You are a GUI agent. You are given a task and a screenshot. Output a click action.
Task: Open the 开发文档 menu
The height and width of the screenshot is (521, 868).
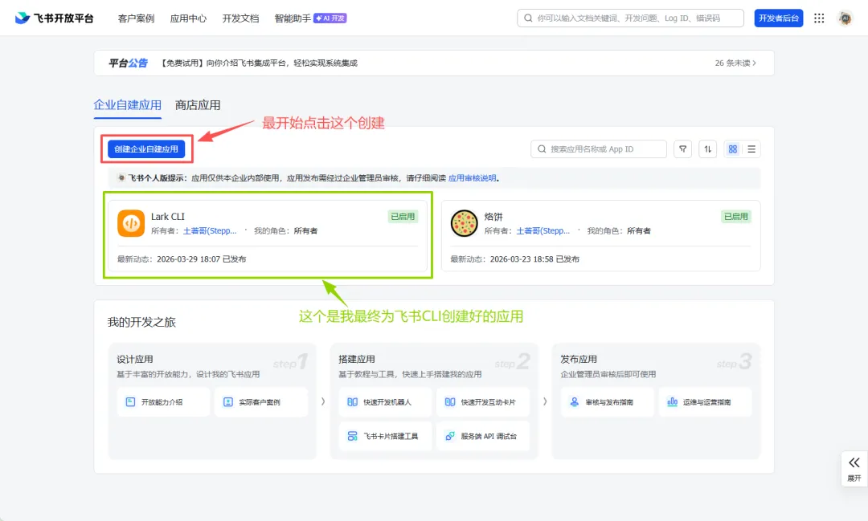coord(240,18)
